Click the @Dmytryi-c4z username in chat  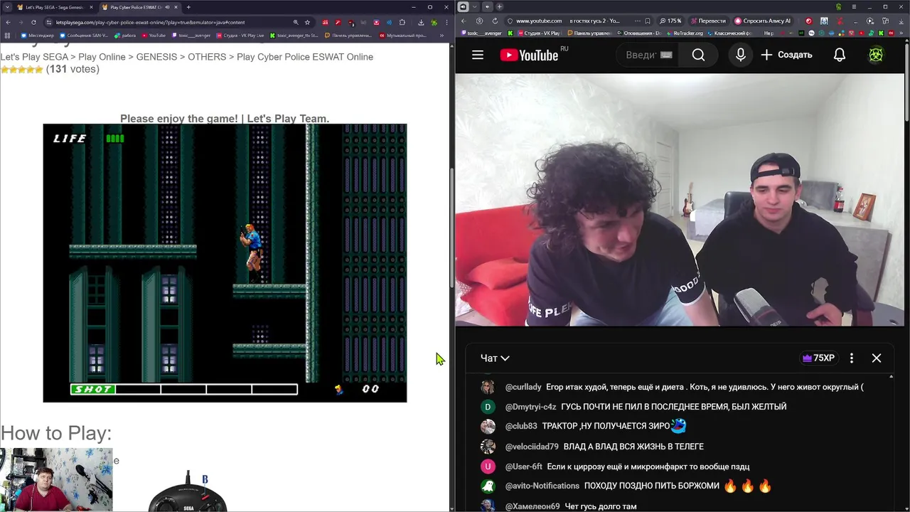click(530, 407)
